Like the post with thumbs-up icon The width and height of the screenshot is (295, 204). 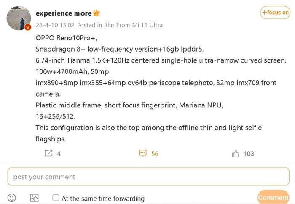tap(235, 154)
